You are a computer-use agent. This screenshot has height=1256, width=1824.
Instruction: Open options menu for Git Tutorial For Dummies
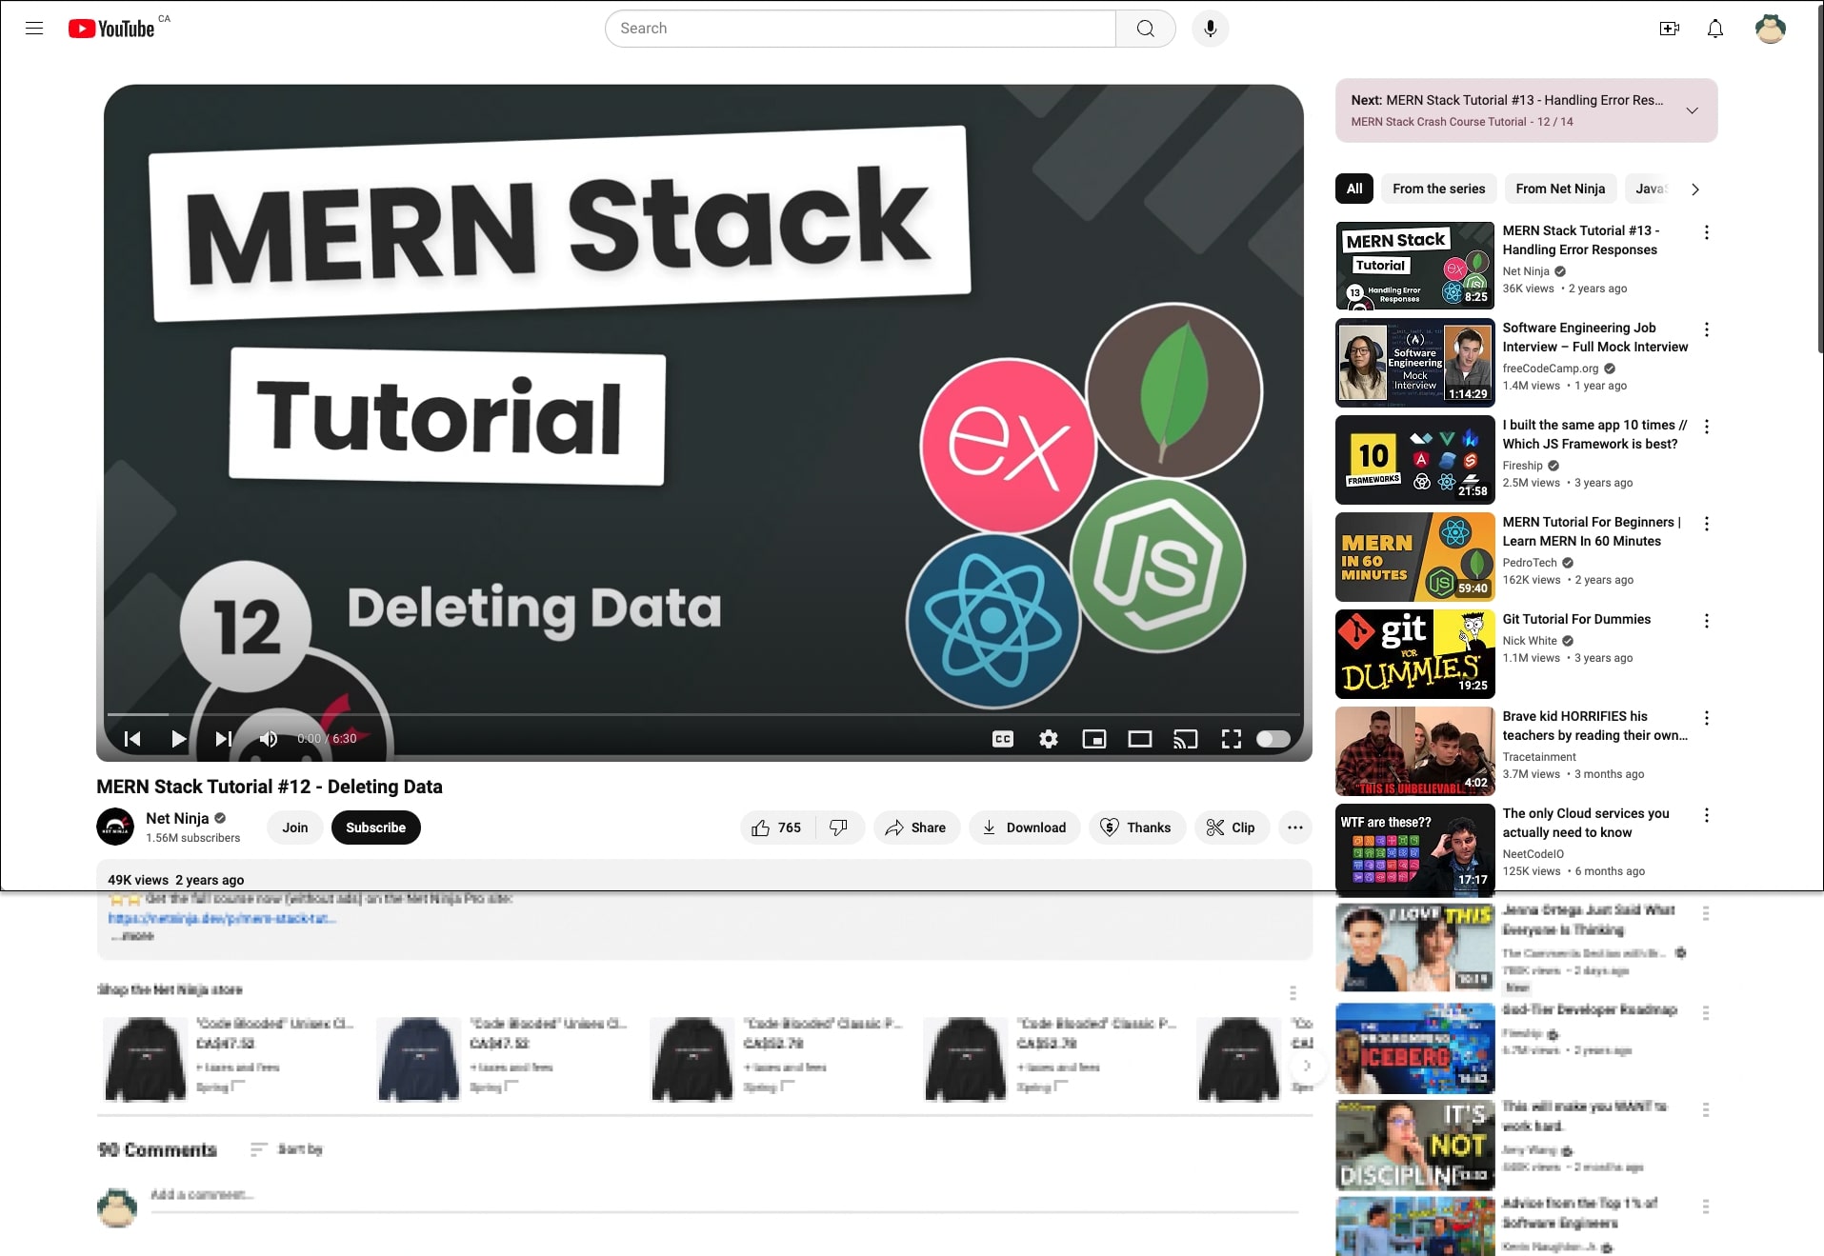coord(1706,621)
